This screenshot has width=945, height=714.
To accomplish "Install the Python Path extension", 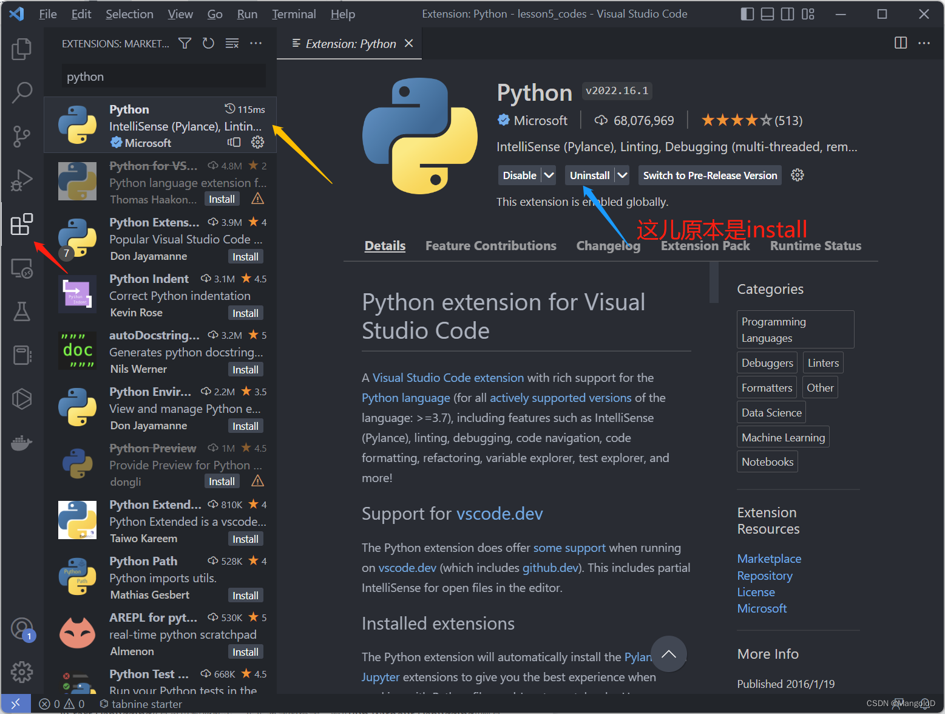I will (x=246, y=596).
